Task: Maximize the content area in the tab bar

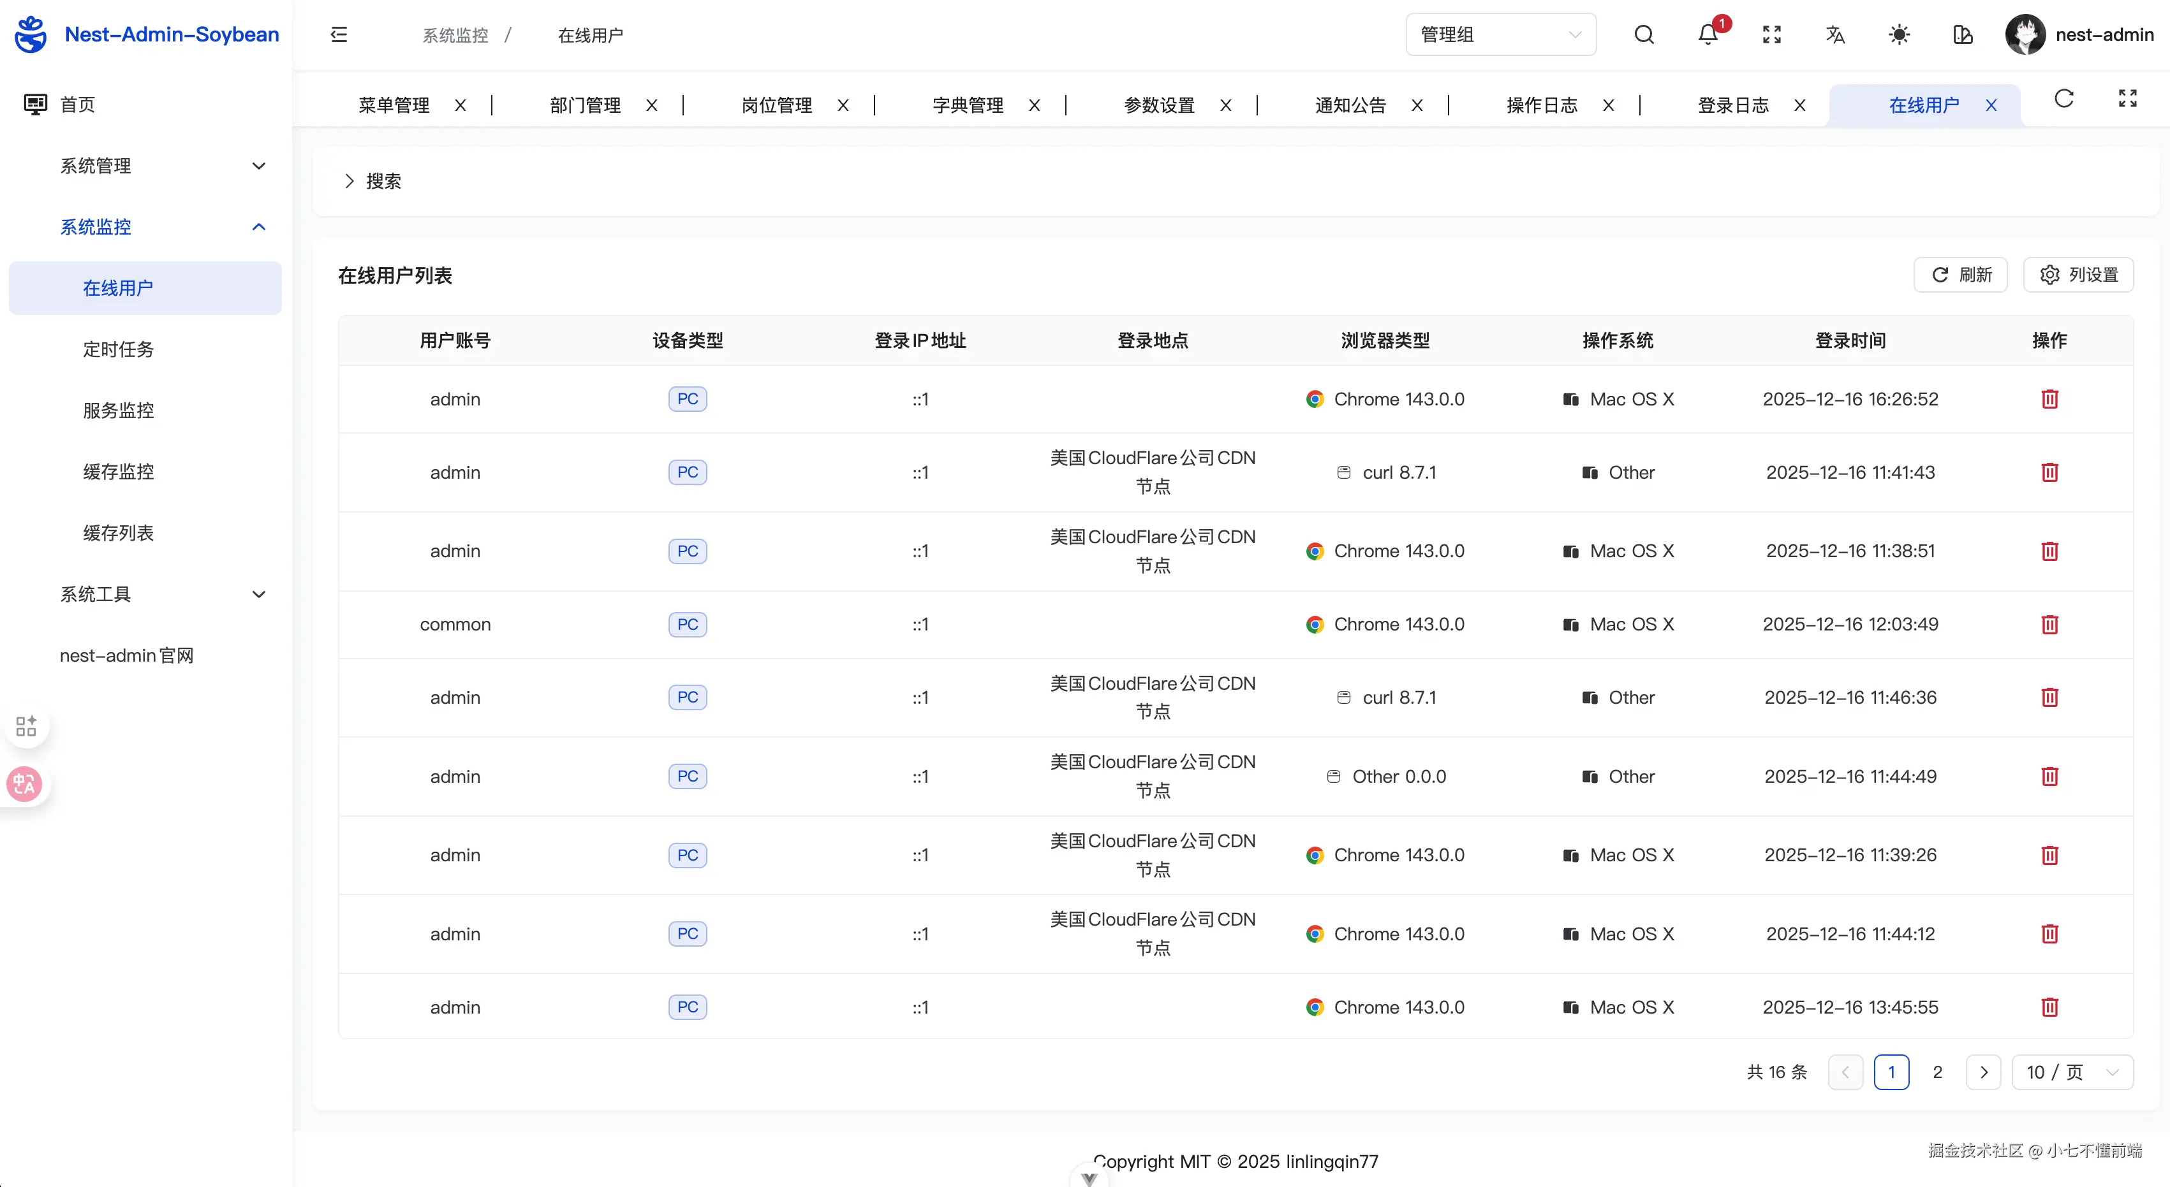Action: (2127, 99)
